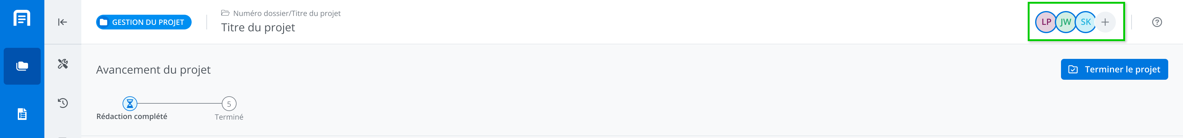Select the LP user avatar
This screenshot has height=138, width=1183.
pyautogui.click(x=1046, y=22)
